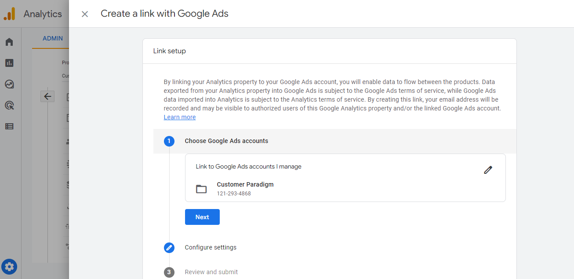
Task: Open the Home icon in the sidebar
Action: coord(9,42)
